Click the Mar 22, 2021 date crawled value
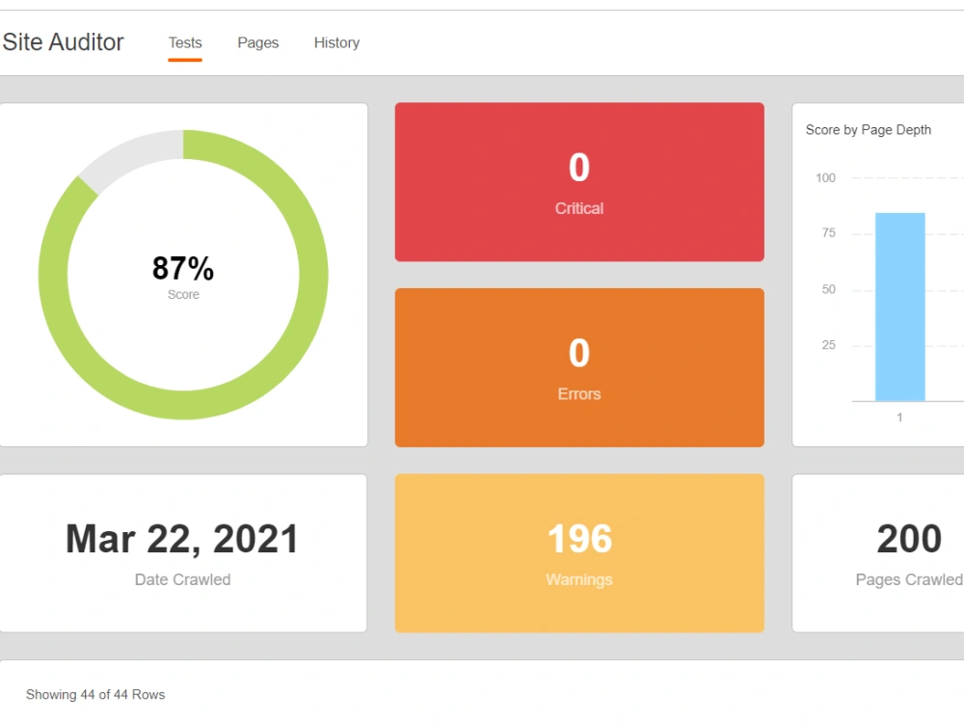This screenshot has width=964, height=723. [182, 539]
